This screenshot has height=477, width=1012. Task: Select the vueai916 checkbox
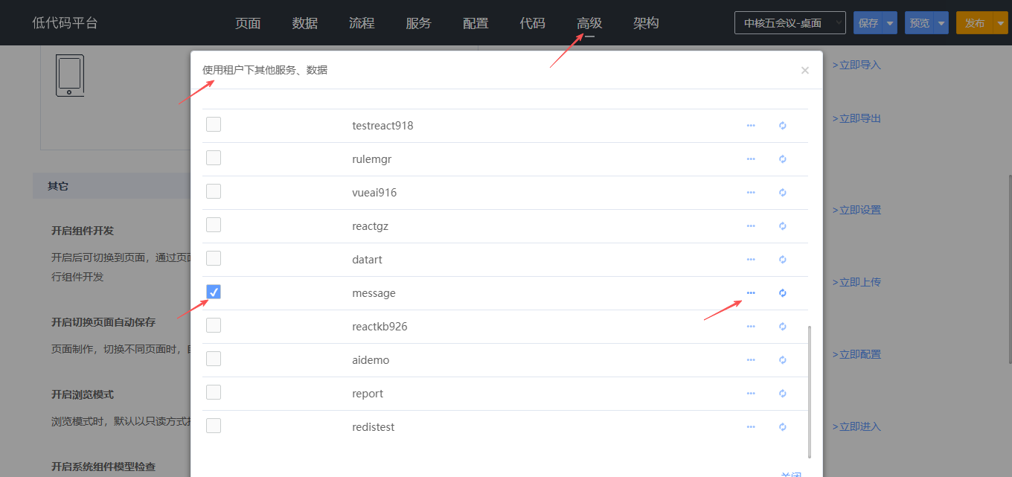pyautogui.click(x=214, y=191)
